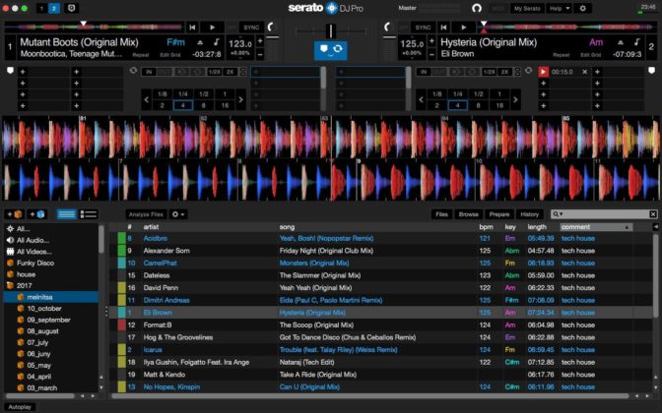The height and width of the screenshot is (413, 662).
Task: Eject Mutant Boots track from deck 1
Action: pyautogui.click(x=200, y=42)
